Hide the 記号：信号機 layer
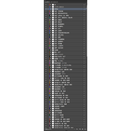 pyautogui.click(x=46, y=44)
